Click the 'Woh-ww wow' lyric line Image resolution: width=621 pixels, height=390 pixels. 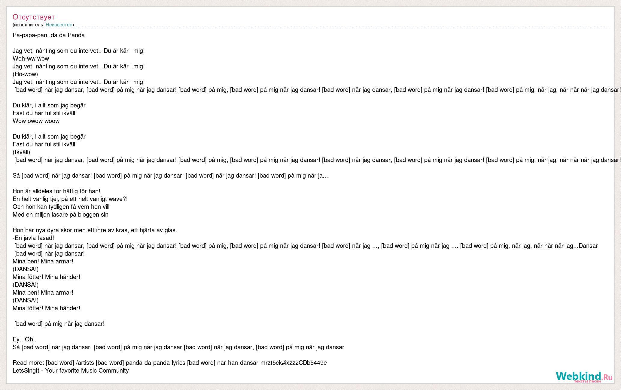[x=31, y=58]
